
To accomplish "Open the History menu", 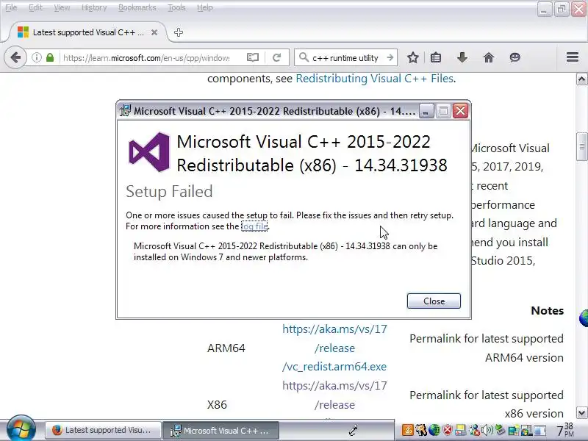I will 94,7.
